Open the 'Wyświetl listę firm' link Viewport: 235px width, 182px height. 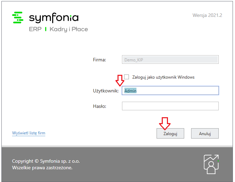pos(29,133)
